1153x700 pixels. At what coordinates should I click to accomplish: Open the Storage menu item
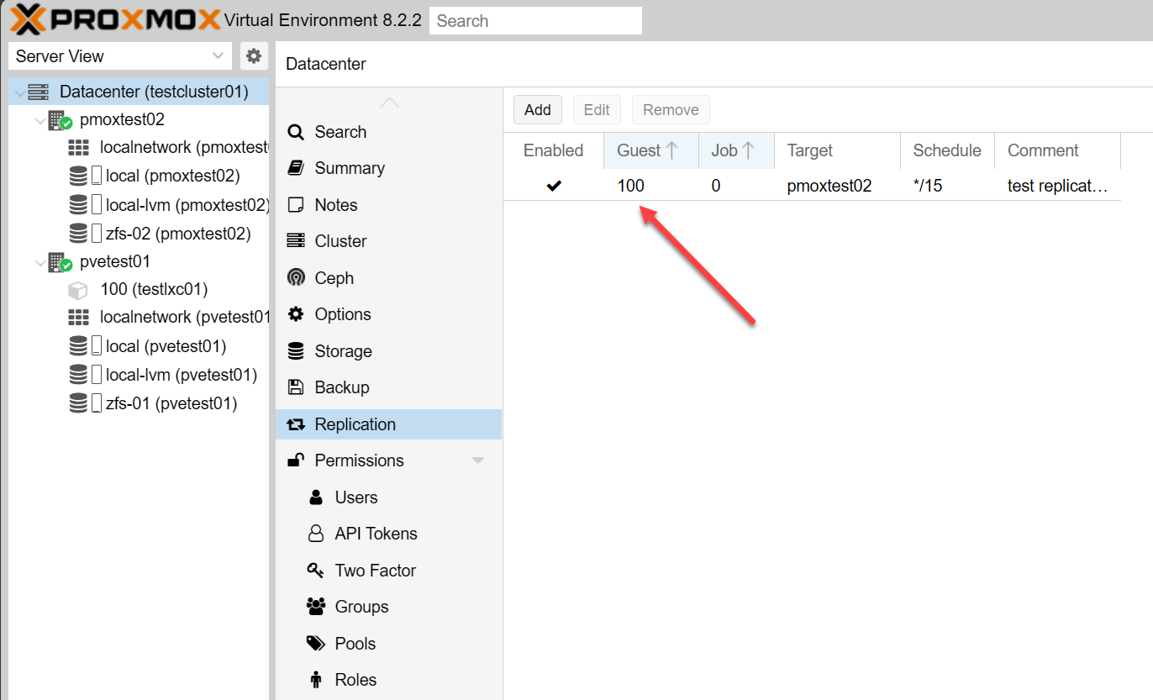point(388,351)
